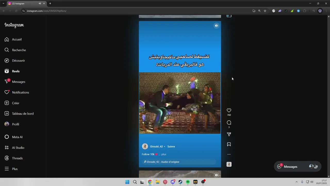Open Chrome three-dot menu
Viewport: 330px width, 186px height.
326,11
